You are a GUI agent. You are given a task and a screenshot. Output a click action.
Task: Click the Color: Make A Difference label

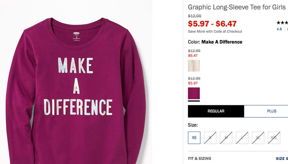click(215, 42)
